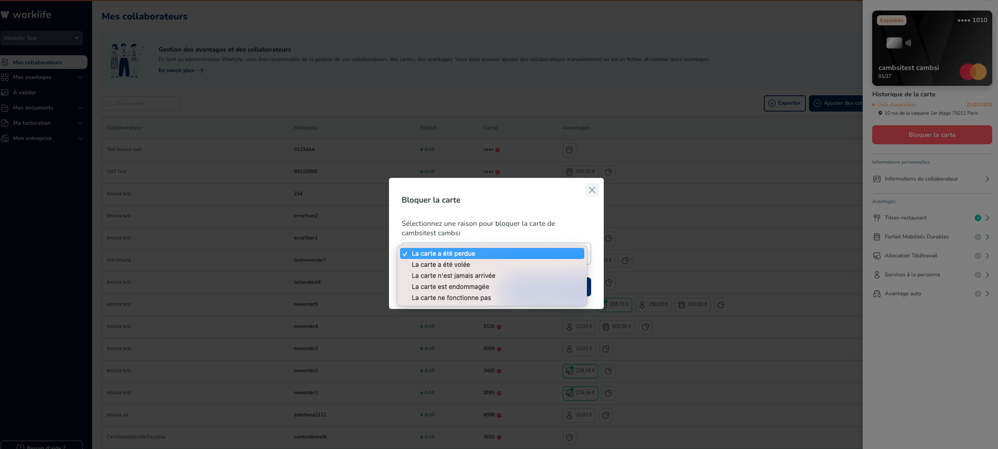Click the Exporter button
This screenshot has height=449, width=998.
[x=784, y=103]
